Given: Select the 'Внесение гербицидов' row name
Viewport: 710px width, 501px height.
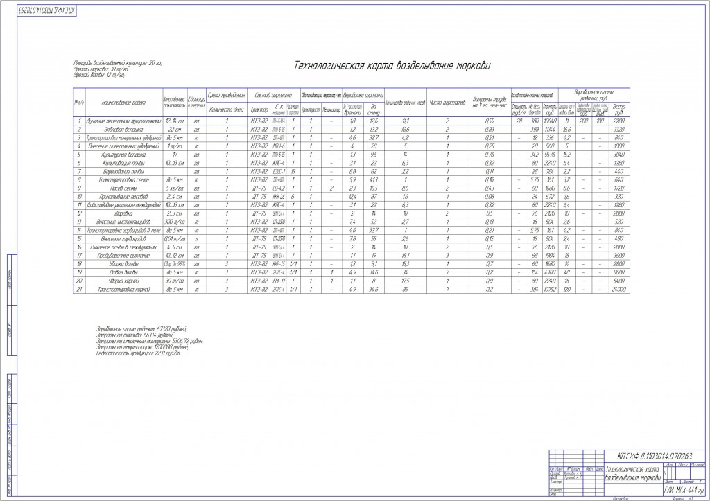Looking at the screenshot, I should (x=123, y=239).
